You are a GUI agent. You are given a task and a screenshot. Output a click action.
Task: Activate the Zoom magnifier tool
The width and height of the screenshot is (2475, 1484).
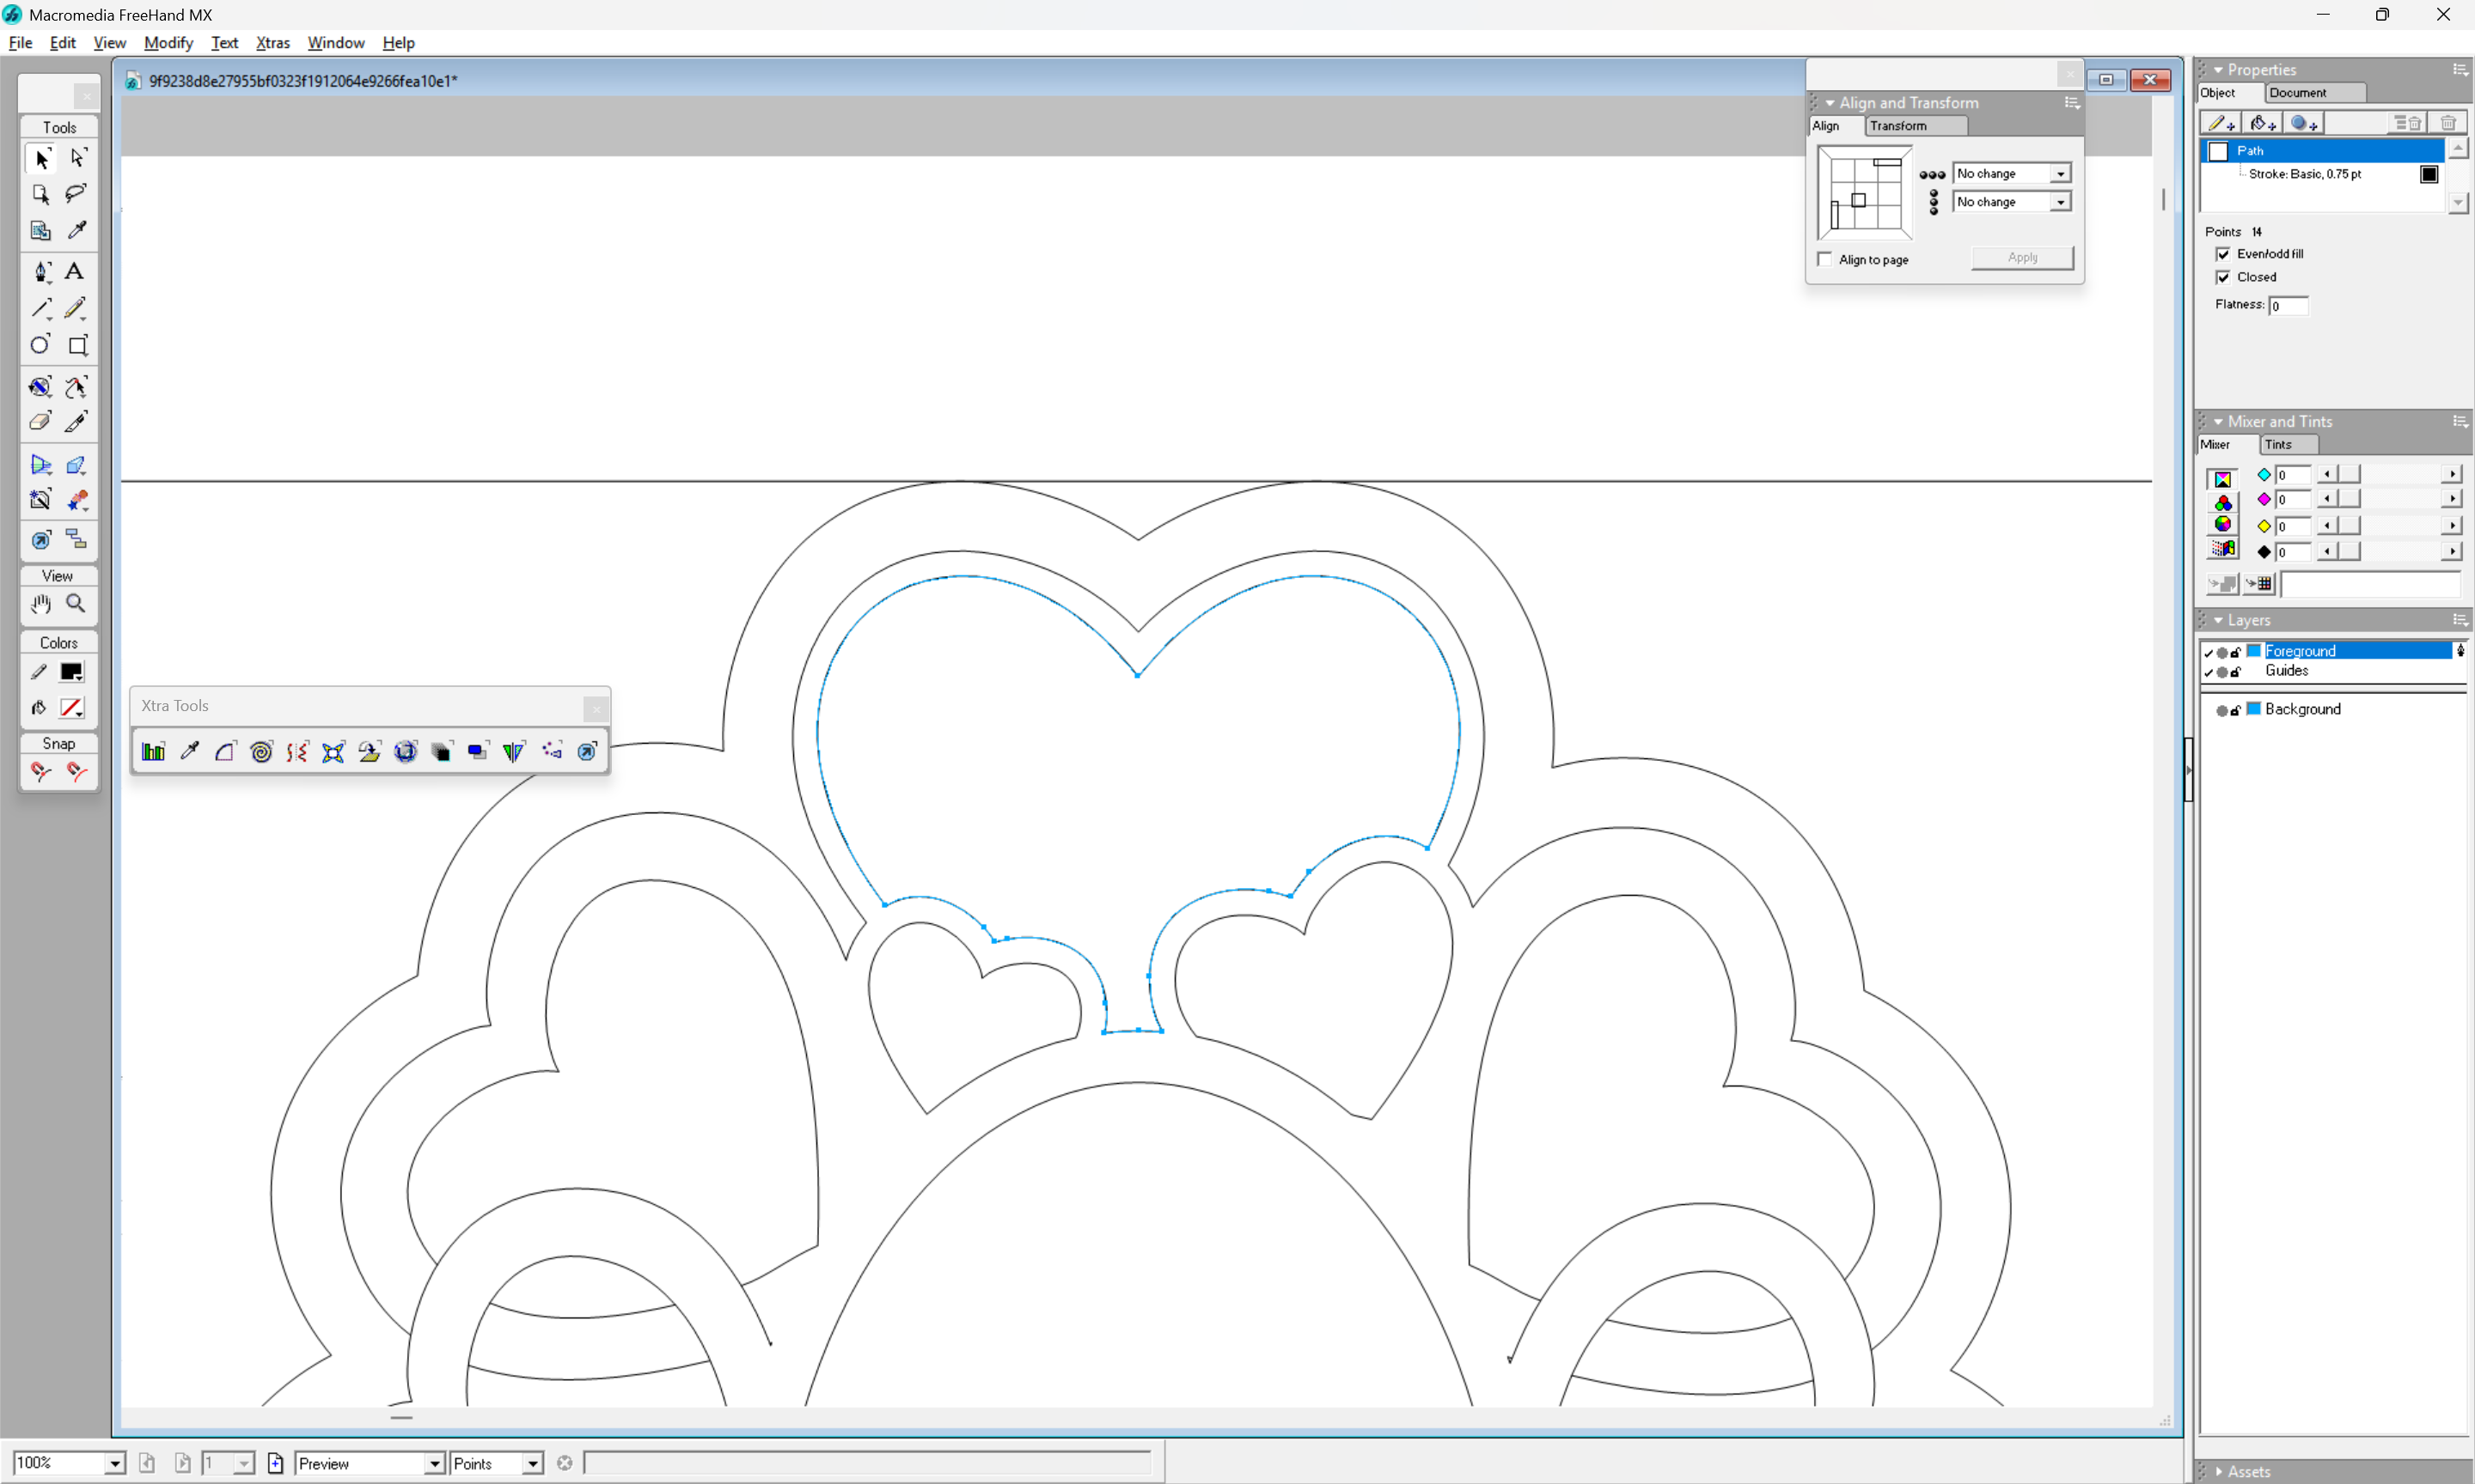point(75,603)
